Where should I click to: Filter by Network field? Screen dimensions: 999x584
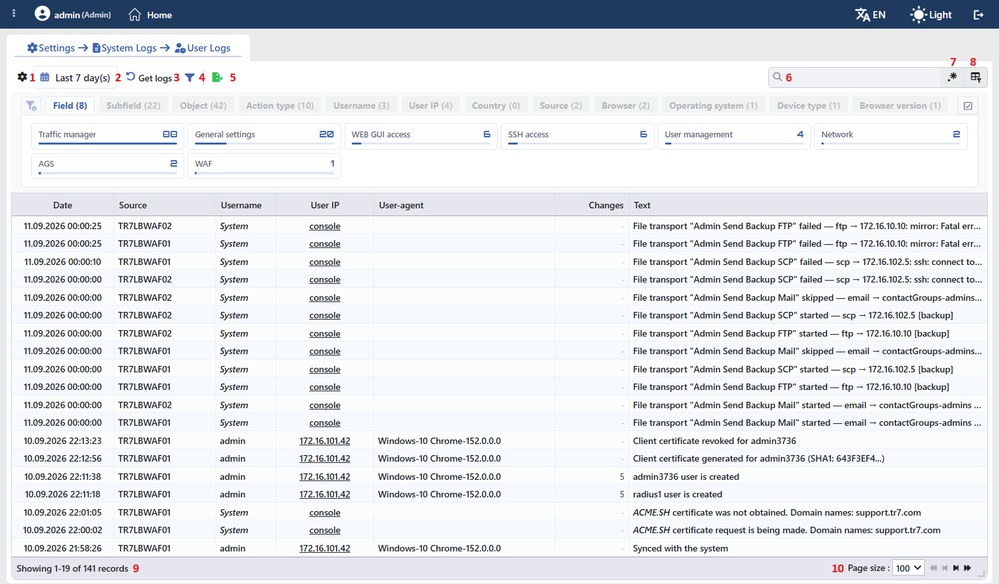(x=891, y=136)
